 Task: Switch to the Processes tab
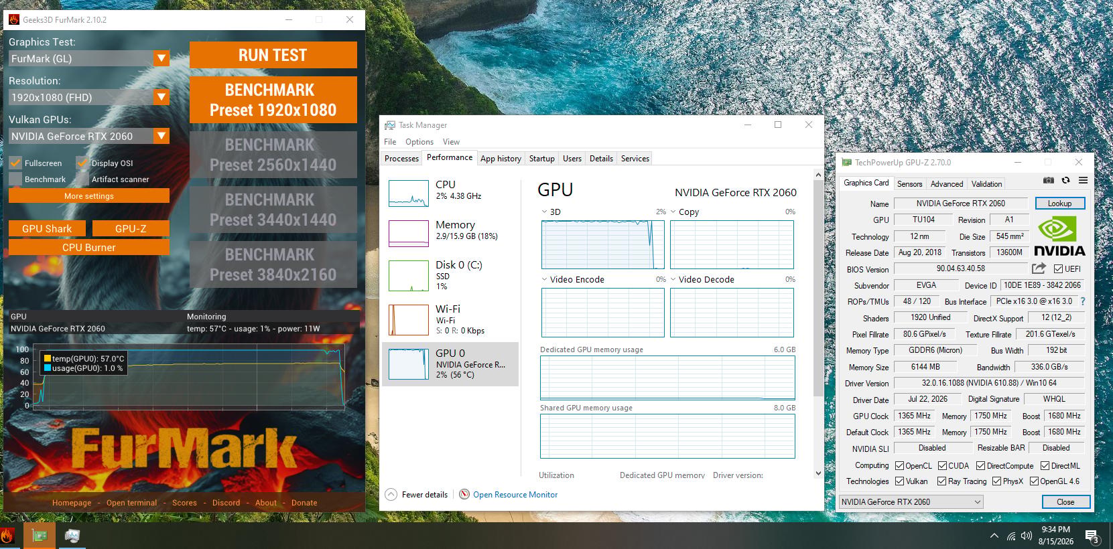point(401,159)
